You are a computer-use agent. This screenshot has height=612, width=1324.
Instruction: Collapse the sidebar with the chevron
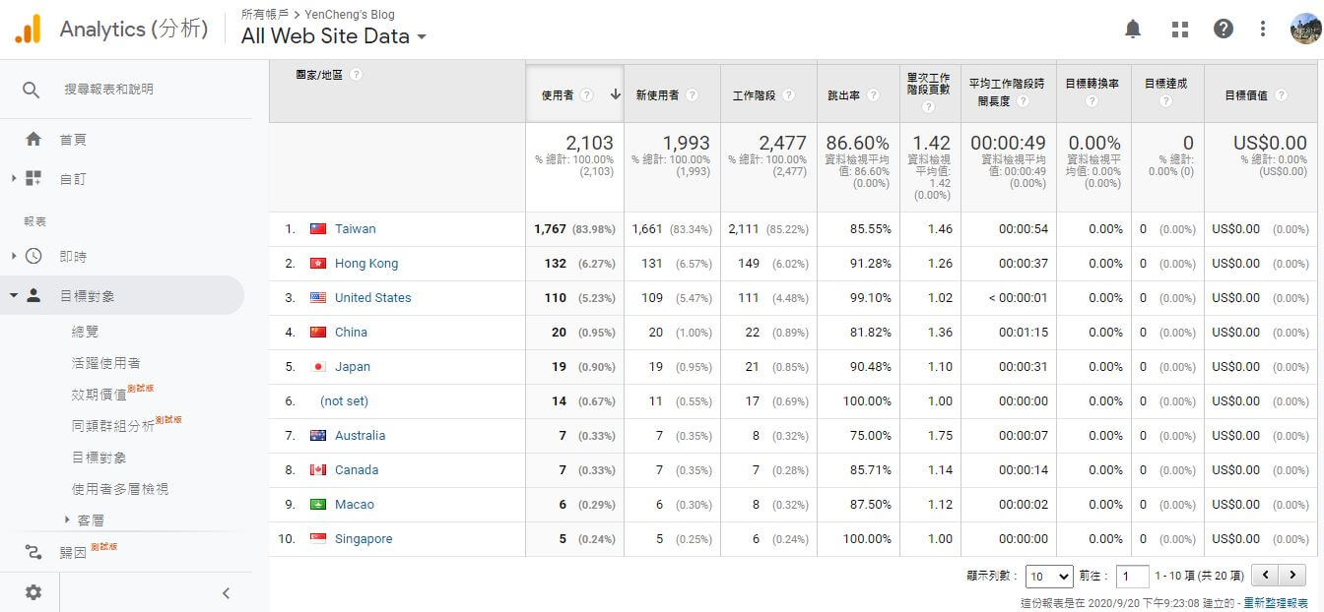pyautogui.click(x=226, y=592)
